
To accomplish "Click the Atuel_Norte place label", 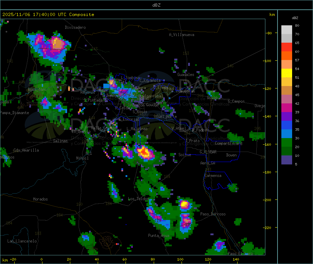I will (x=165, y=117).
